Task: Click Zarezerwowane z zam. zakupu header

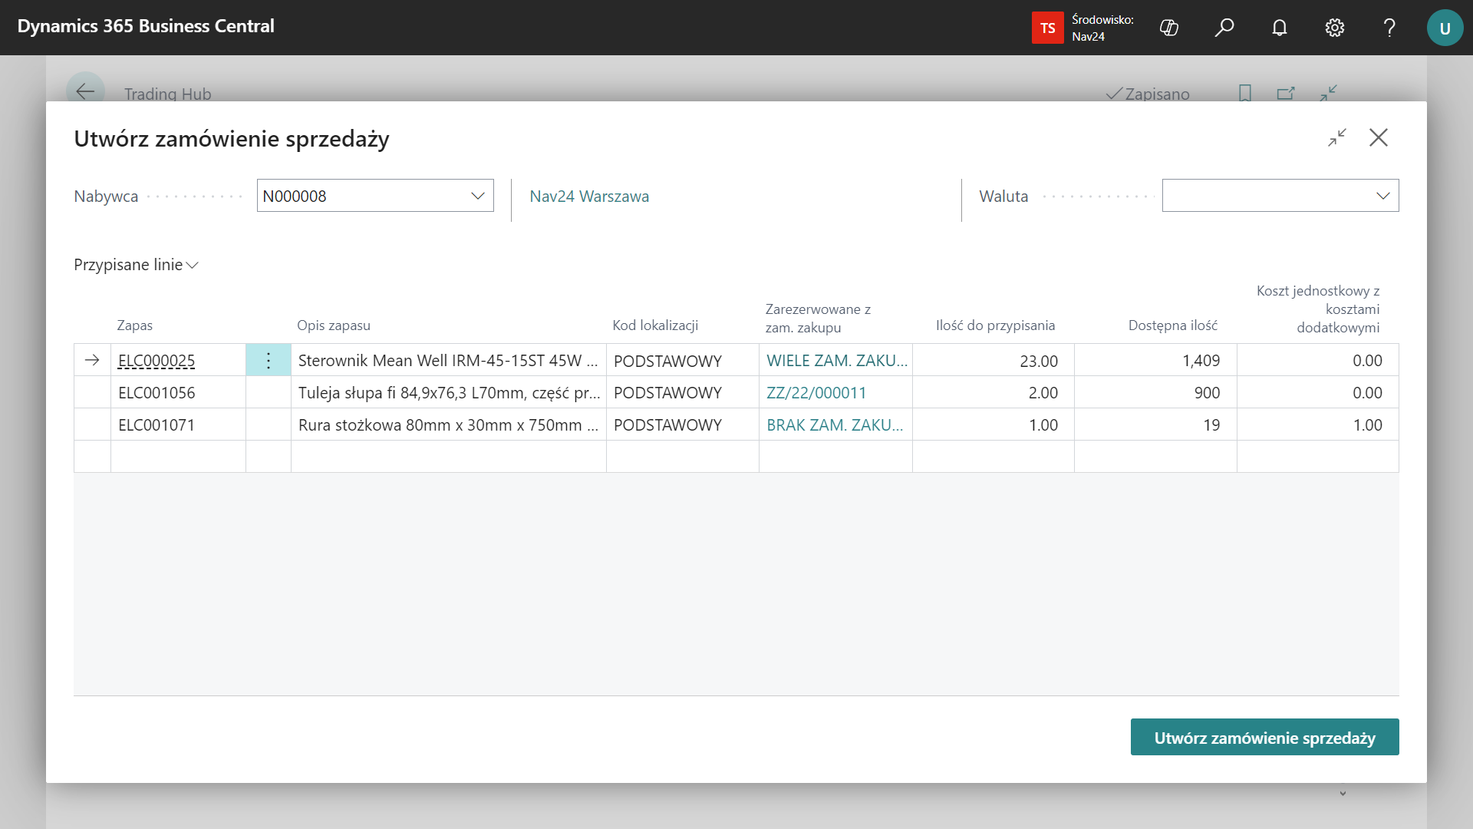Action: pos(818,318)
